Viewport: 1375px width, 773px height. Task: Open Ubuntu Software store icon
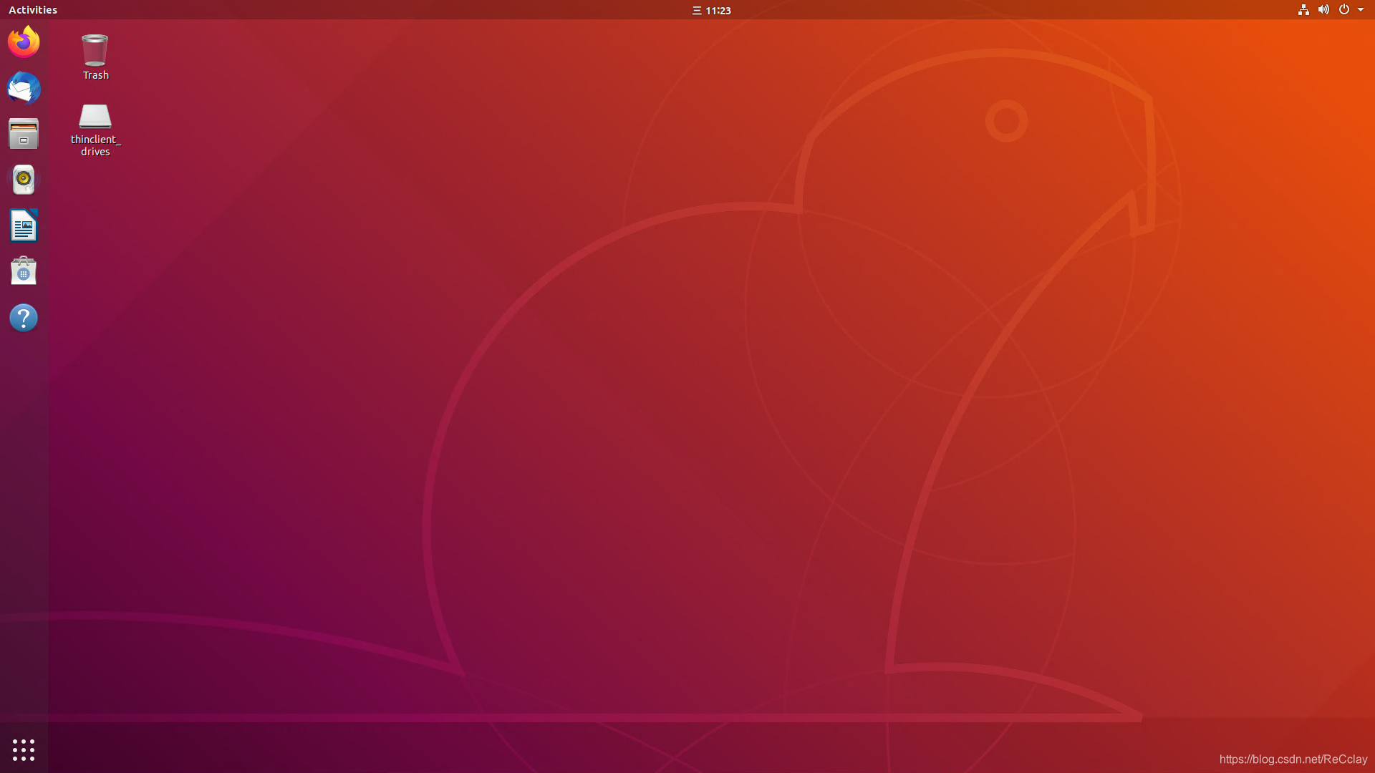pos(24,271)
